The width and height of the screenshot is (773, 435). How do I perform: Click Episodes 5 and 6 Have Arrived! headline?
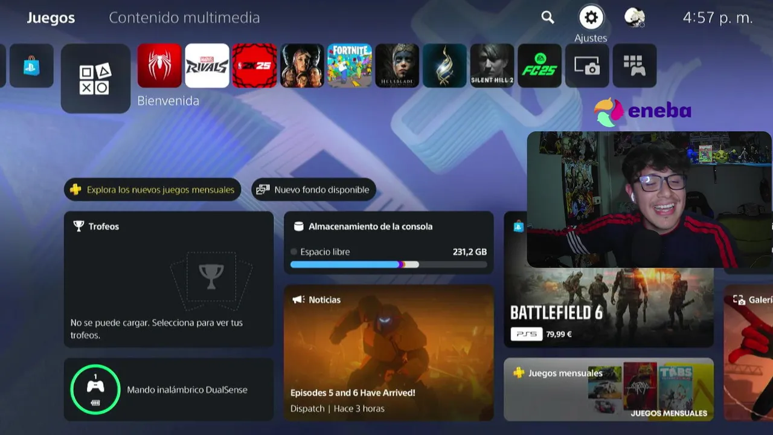tap(353, 393)
